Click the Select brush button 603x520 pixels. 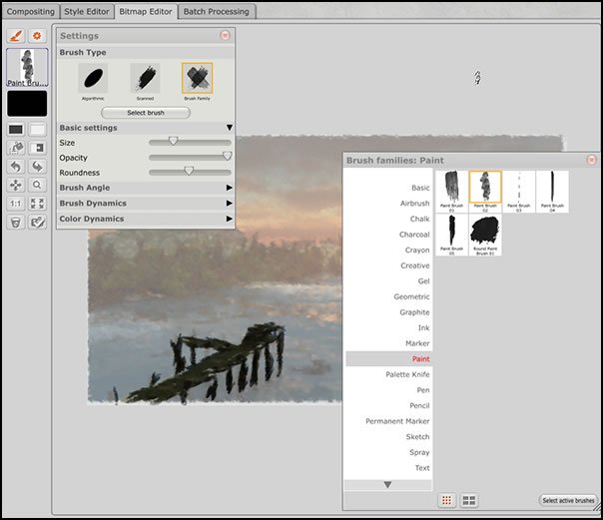coord(146,113)
